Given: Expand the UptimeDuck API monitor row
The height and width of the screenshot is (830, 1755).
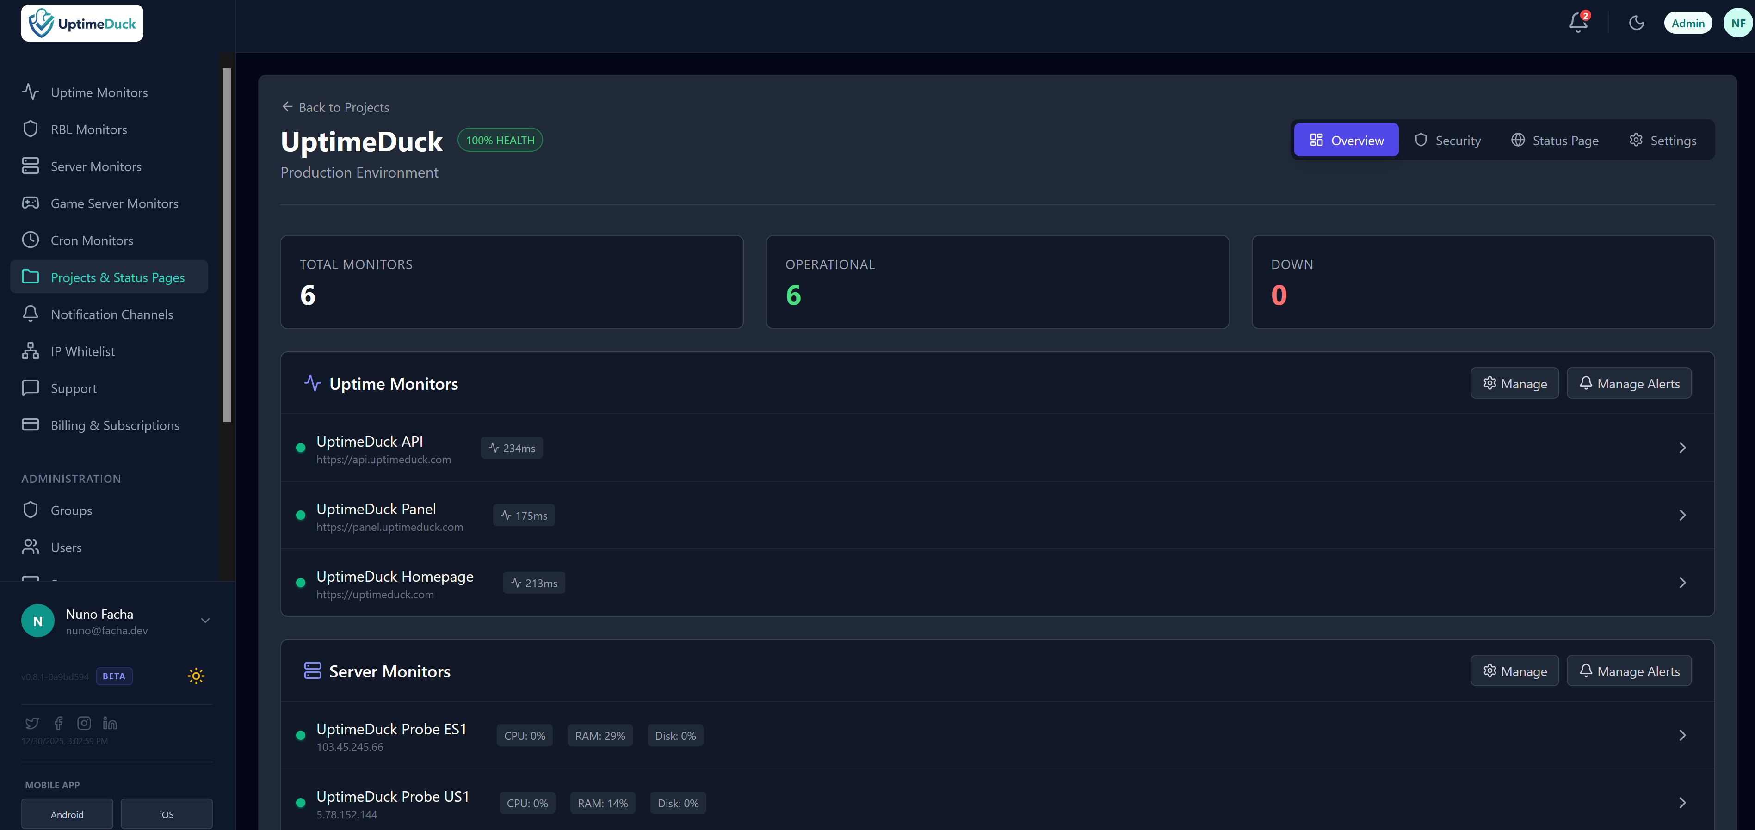Looking at the screenshot, I should tap(1681, 447).
